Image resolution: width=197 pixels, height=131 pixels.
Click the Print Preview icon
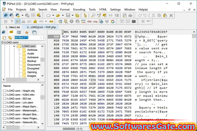tap(124, 15)
